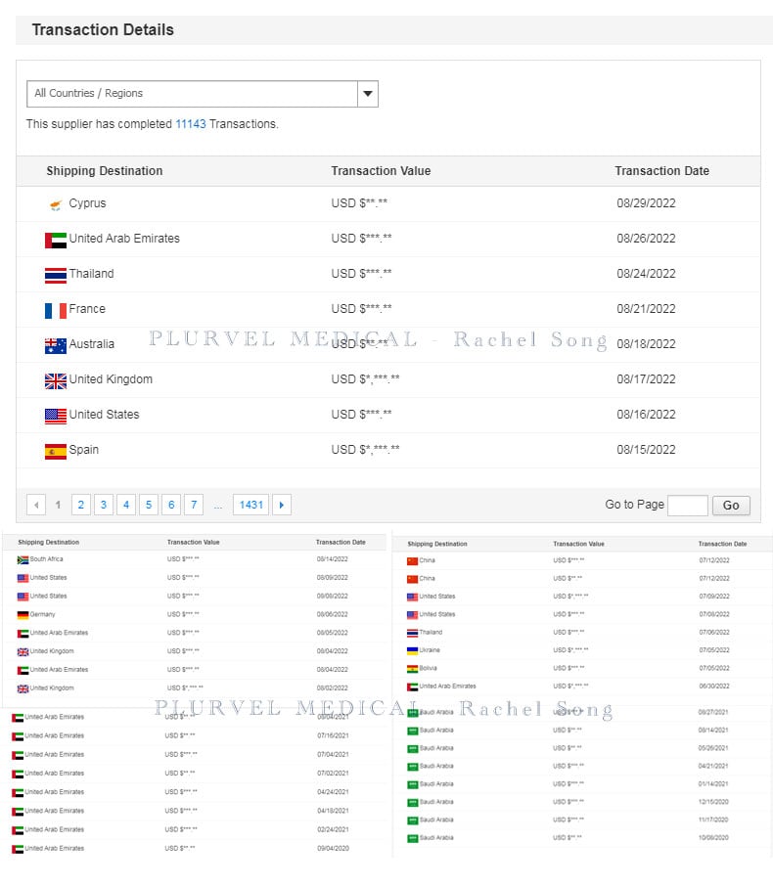Click the 11143 transactions count link
Image resolution: width=773 pixels, height=886 pixels.
pos(191,124)
